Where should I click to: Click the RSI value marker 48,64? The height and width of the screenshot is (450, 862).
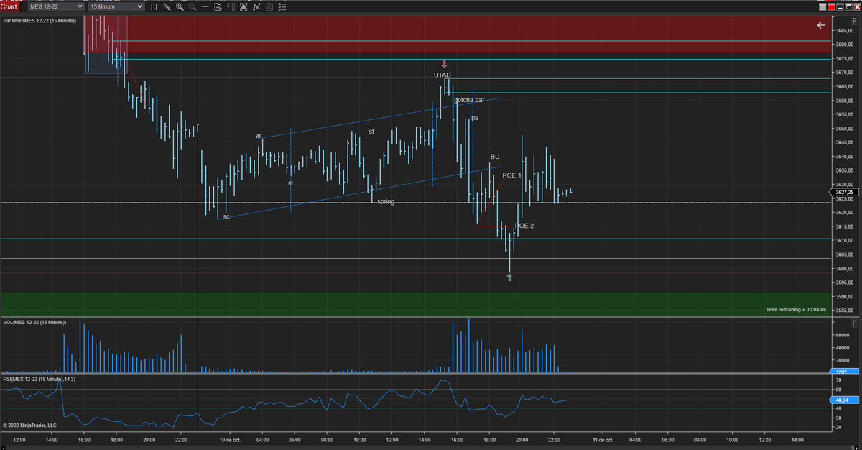tap(843, 399)
